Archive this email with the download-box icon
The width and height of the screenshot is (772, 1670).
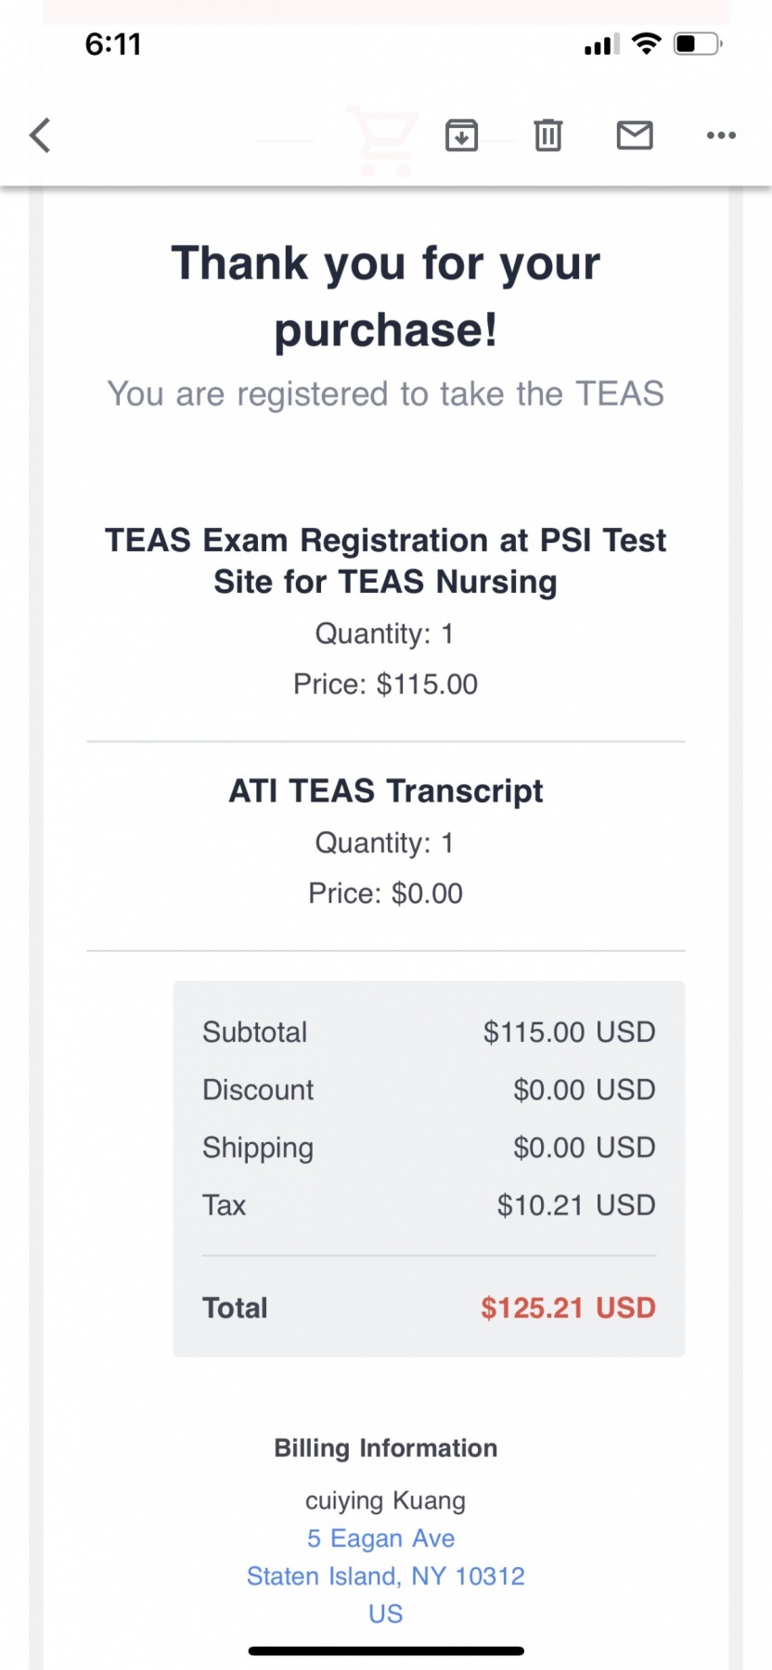(x=461, y=135)
